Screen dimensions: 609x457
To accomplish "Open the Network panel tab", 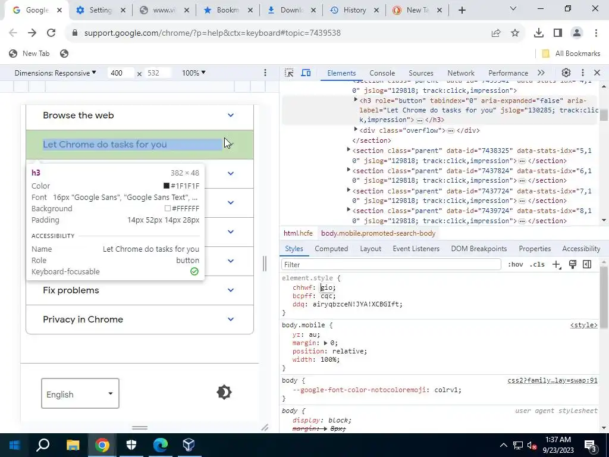I will point(461,73).
